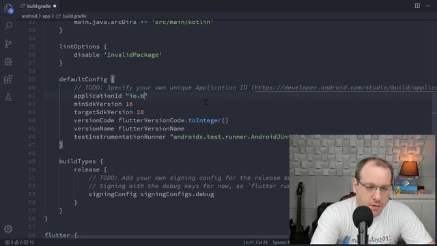Screen dimensions: 437x246
Task: Open the Search view icon
Action: coord(8,26)
